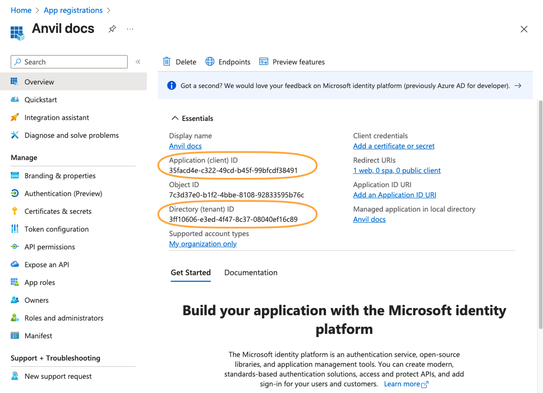The image size is (543, 393).
Task: Open the more options ellipsis menu
Action: pos(130,29)
